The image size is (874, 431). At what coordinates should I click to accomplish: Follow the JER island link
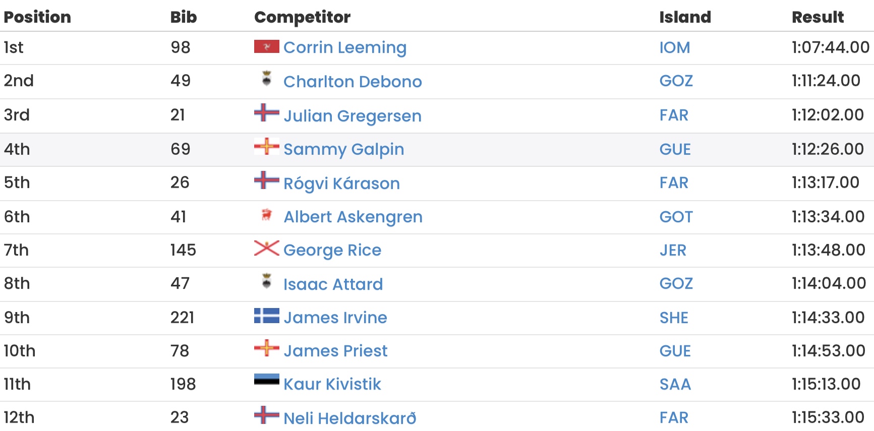[x=673, y=250]
